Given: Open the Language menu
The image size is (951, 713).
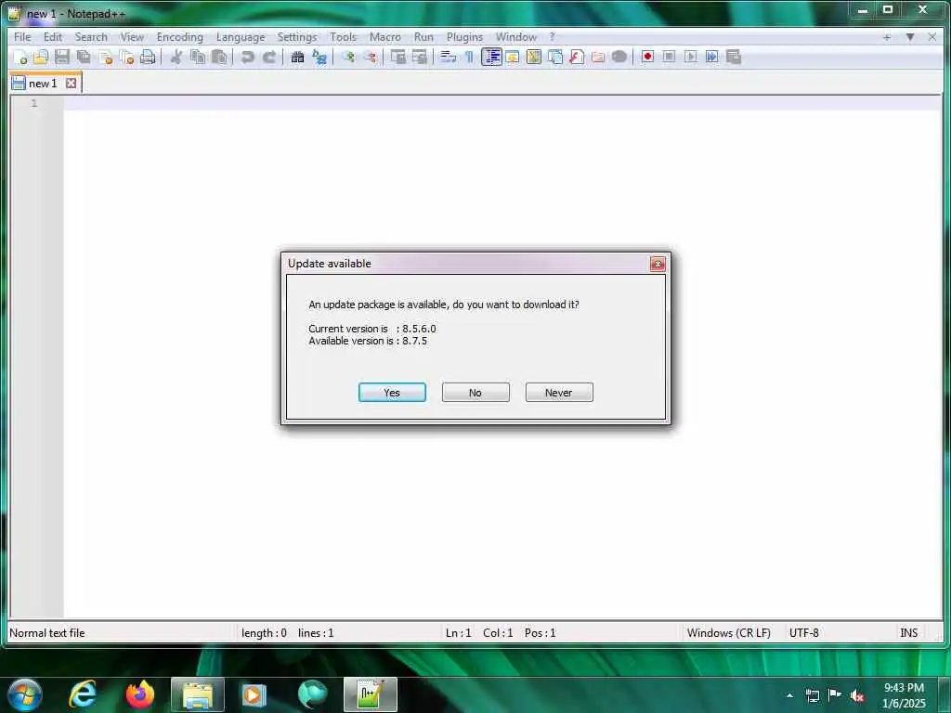Looking at the screenshot, I should [x=241, y=37].
